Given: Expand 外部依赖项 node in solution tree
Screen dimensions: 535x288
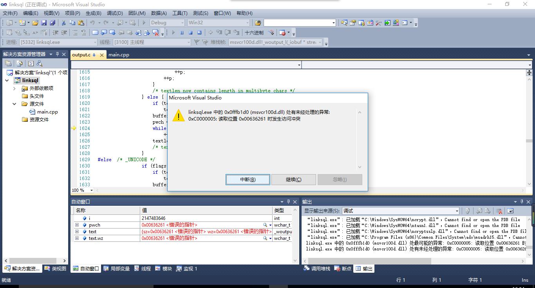Looking at the screenshot, I should click(14, 88).
